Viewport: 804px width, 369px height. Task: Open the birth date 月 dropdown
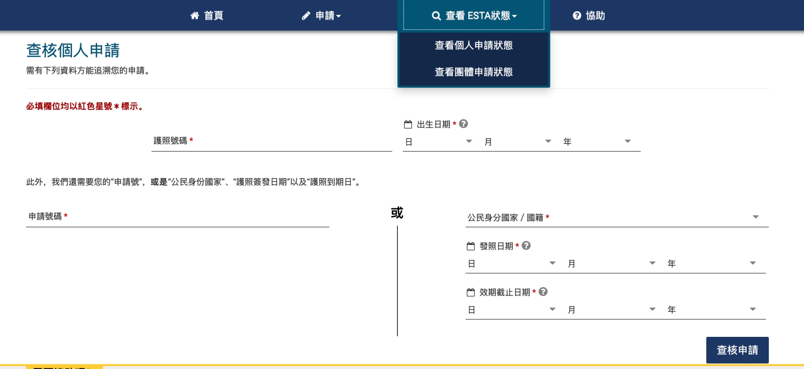pos(518,142)
